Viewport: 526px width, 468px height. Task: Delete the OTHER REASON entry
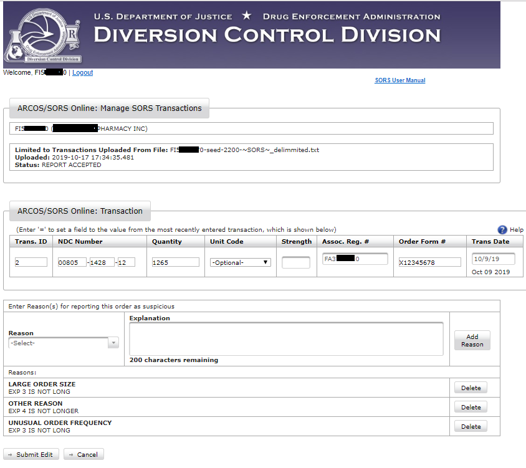(471, 407)
